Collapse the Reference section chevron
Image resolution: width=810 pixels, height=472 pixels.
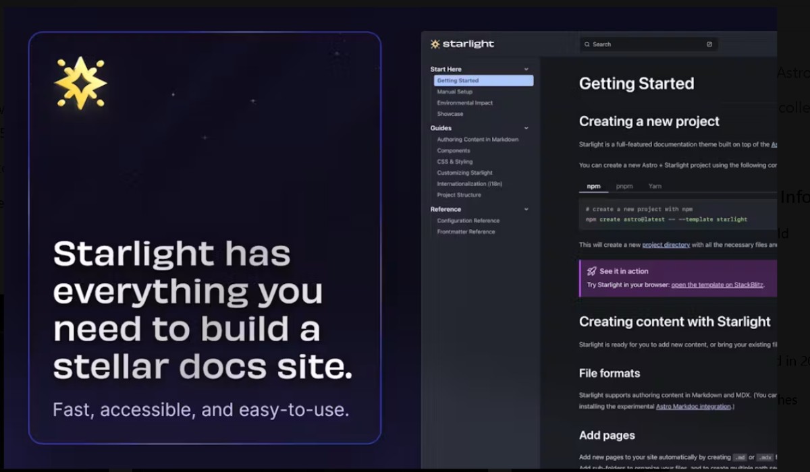526,210
